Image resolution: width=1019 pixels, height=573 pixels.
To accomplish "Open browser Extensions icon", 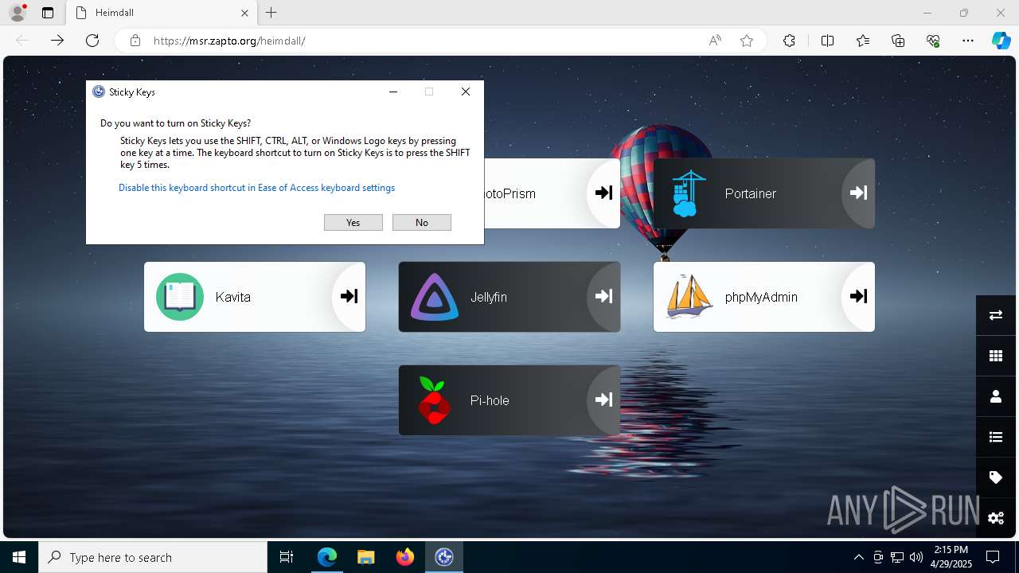I will [x=789, y=41].
